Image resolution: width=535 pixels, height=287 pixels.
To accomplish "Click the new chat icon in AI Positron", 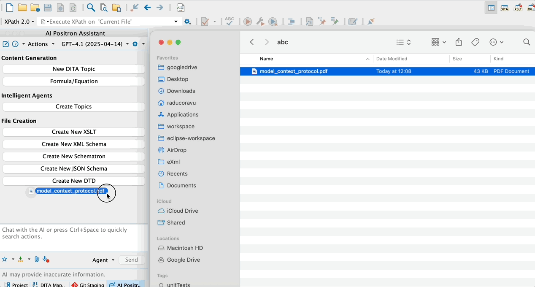I will (x=6, y=44).
